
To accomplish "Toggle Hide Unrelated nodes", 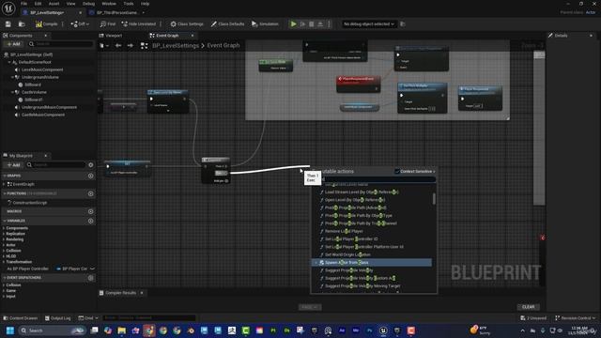I will point(138,23).
